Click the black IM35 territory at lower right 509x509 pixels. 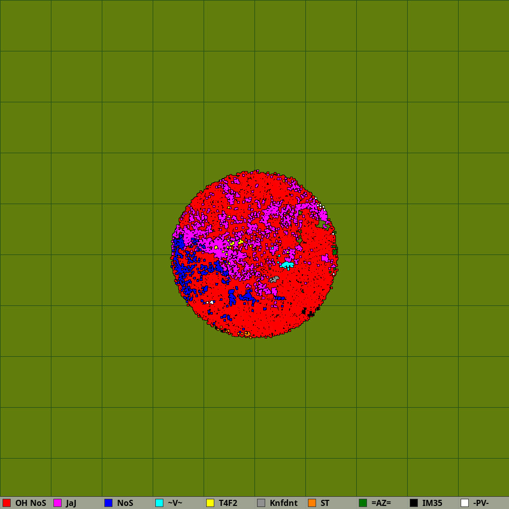(x=311, y=314)
